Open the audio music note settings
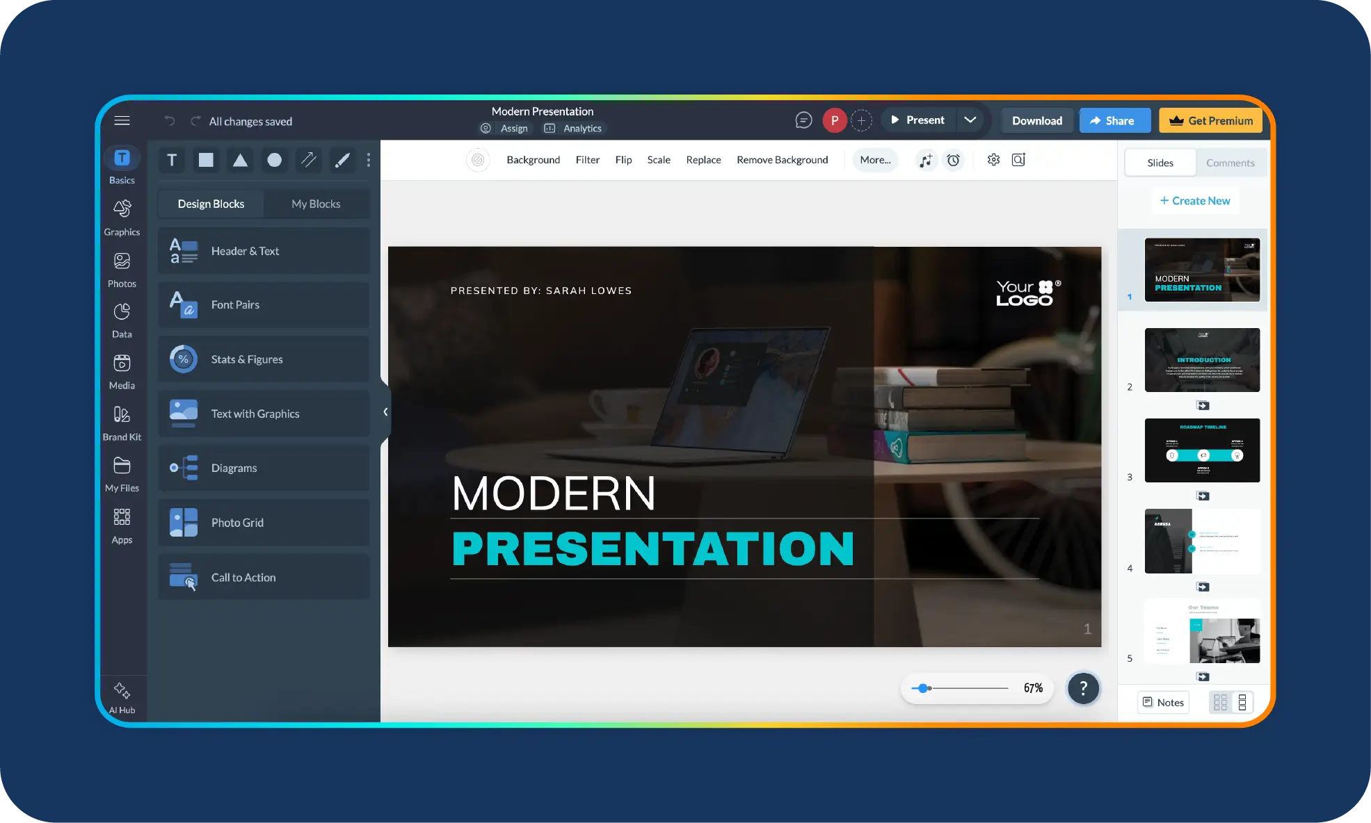Image resolution: width=1371 pixels, height=823 pixels. tap(925, 160)
